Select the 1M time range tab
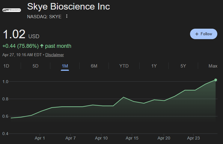The image size is (223, 144). (65, 66)
